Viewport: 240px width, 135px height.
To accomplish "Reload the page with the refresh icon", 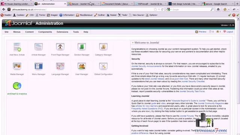I will 162,9.
